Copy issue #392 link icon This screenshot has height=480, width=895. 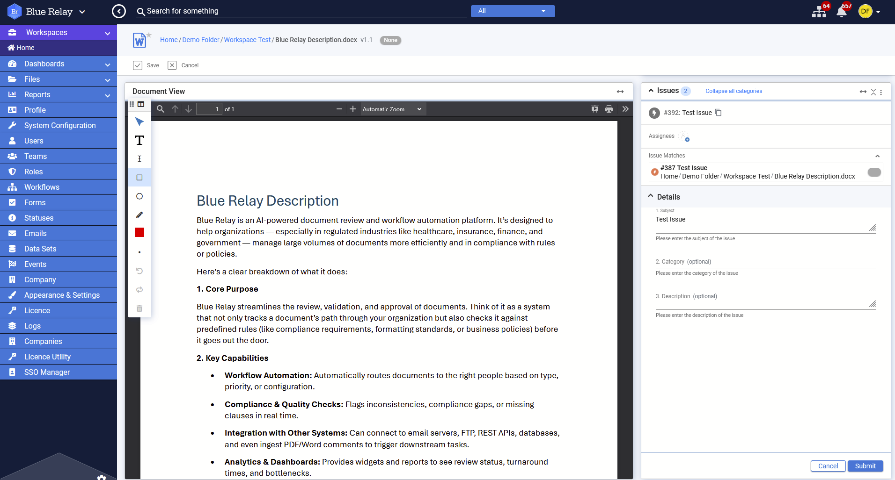(x=719, y=113)
